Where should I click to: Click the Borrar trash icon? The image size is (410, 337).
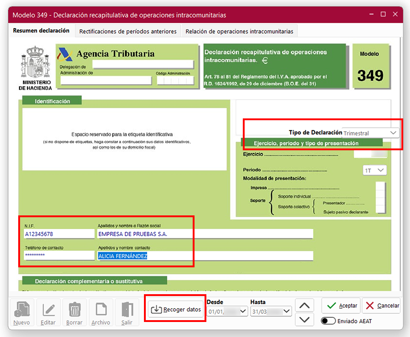[x=74, y=311]
